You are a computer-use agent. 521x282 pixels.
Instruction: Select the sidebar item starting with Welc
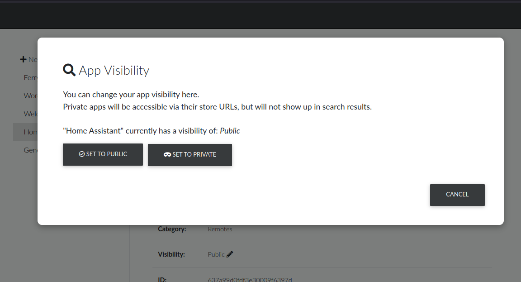pyautogui.click(x=30, y=114)
